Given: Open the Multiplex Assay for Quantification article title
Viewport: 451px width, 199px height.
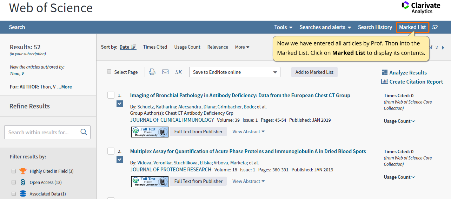Looking at the screenshot, I should (x=248, y=151).
